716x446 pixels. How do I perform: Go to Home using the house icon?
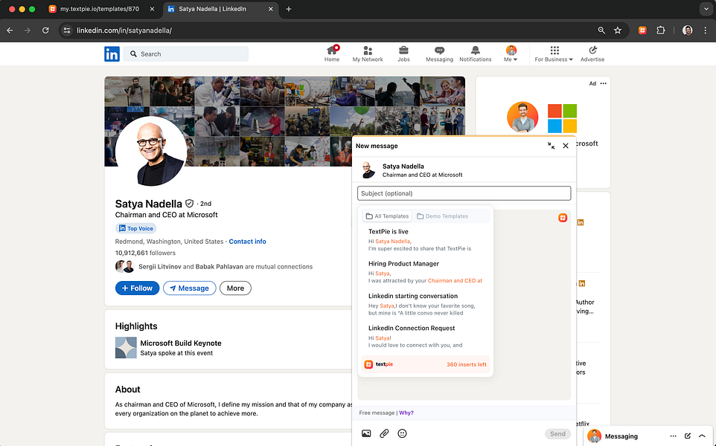point(331,51)
